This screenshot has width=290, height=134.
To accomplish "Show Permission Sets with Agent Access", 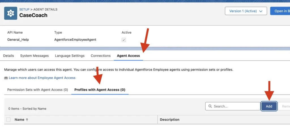I will tap(38, 90).
